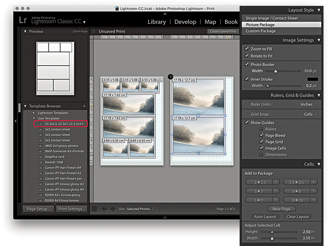Collapse left panel using the side arrow
Image resolution: width=329 pixels, height=246 pixels.
point(15,121)
